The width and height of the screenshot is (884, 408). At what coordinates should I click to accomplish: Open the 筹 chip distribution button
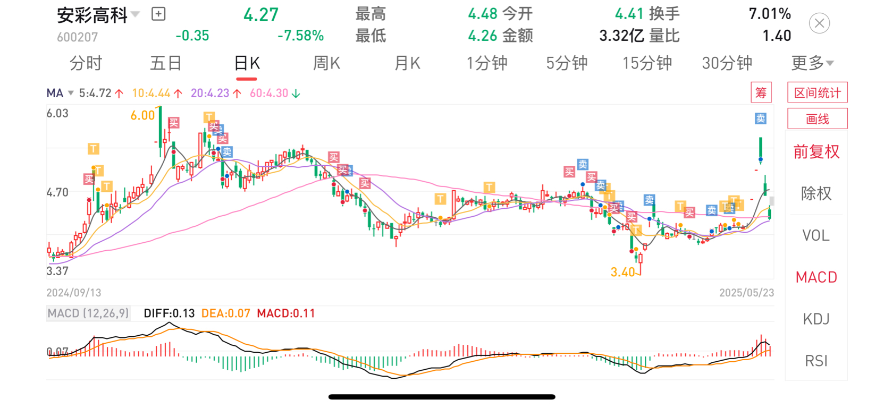[x=761, y=93]
